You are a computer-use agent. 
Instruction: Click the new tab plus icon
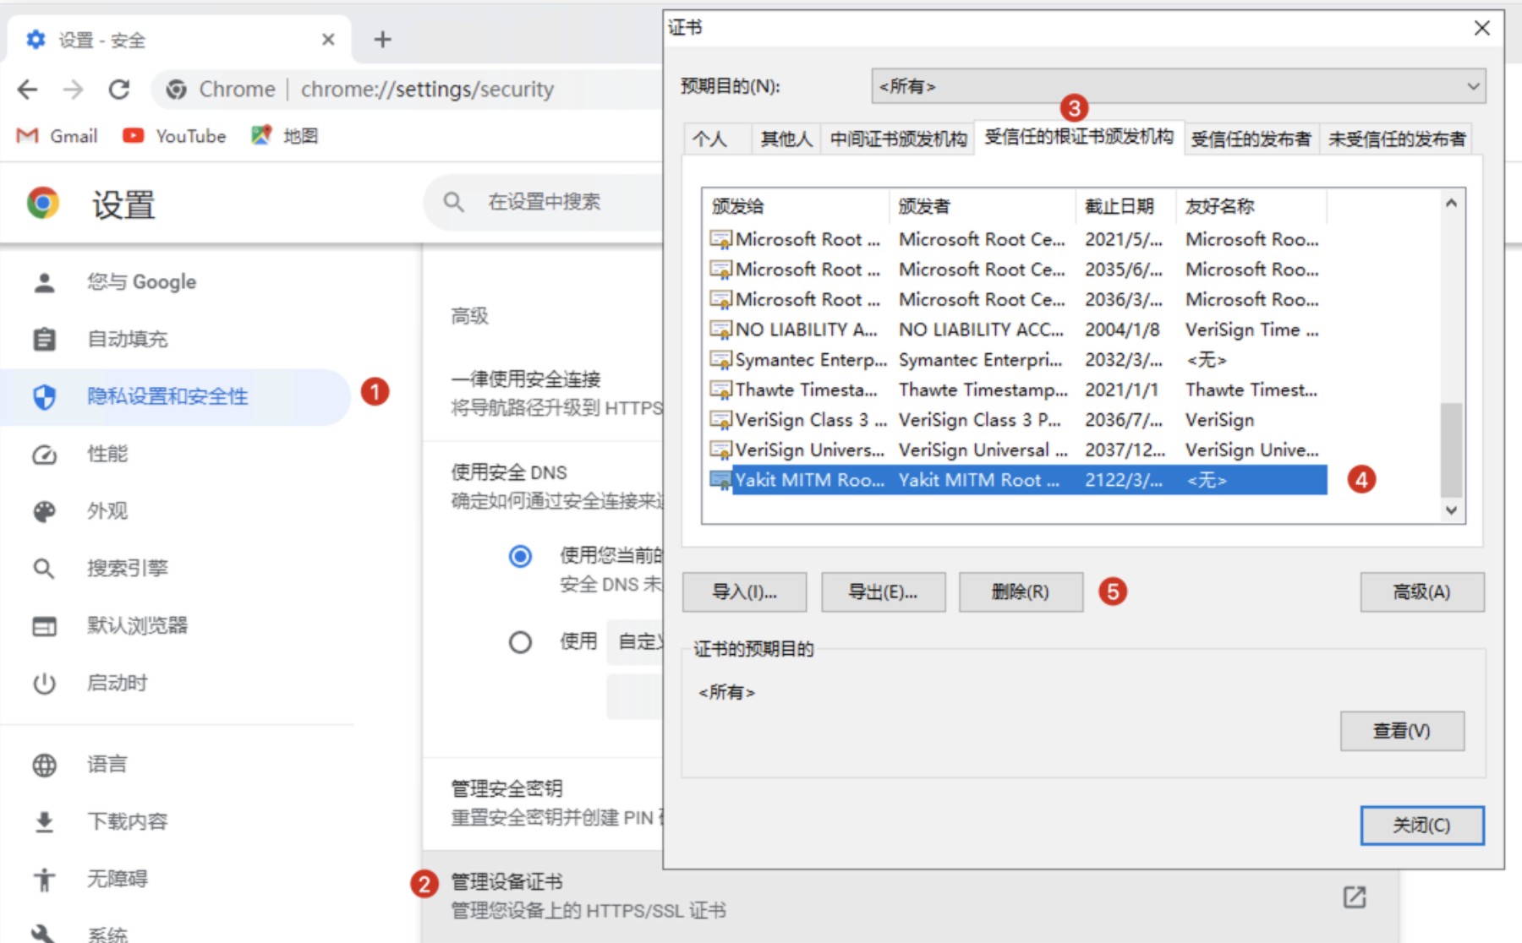pos(382,40)
